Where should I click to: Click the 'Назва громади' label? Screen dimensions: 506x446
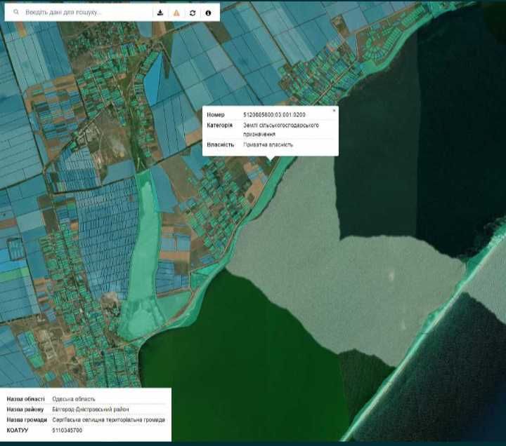[27, 420]
